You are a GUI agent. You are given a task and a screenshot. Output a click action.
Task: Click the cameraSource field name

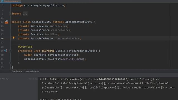pos(61,30)
